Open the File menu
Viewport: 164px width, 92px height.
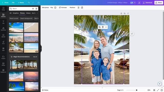point(13,3)
